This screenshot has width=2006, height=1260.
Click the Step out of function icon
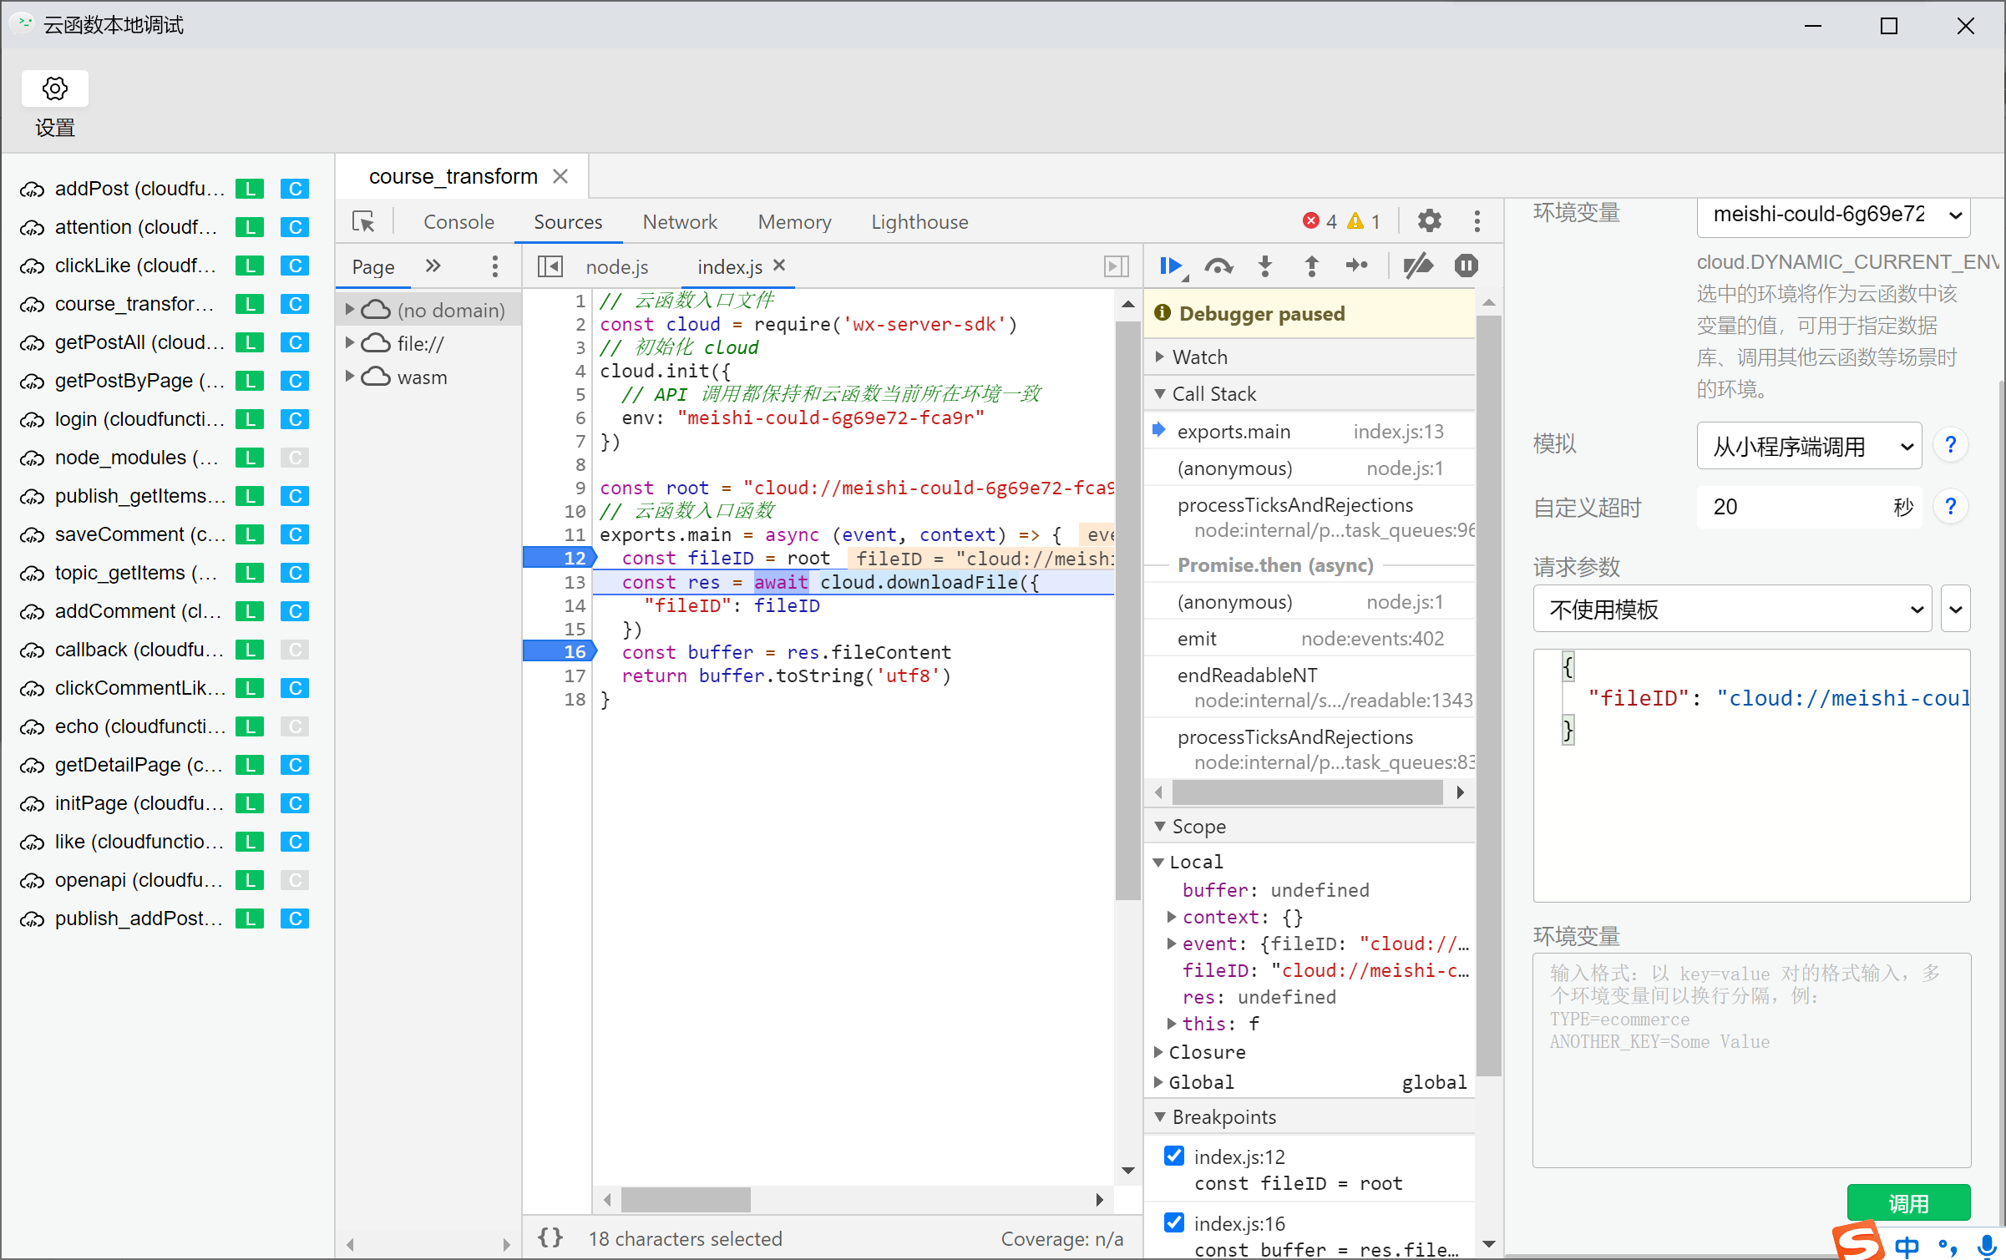tap(1311, 266)
